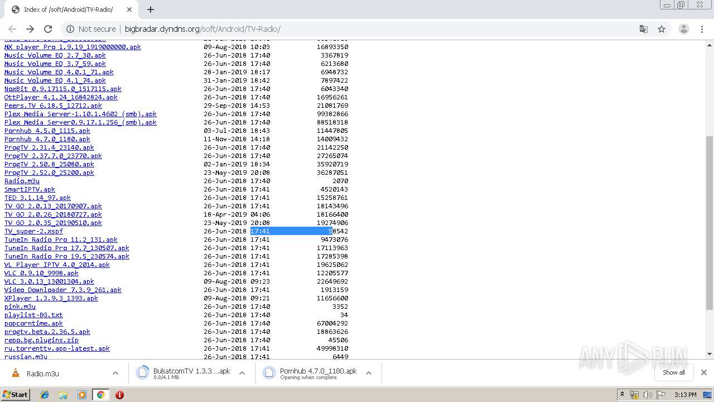Open Windows Media Player in taskbar
Viewport: 714px width, 402px height.
82,395
